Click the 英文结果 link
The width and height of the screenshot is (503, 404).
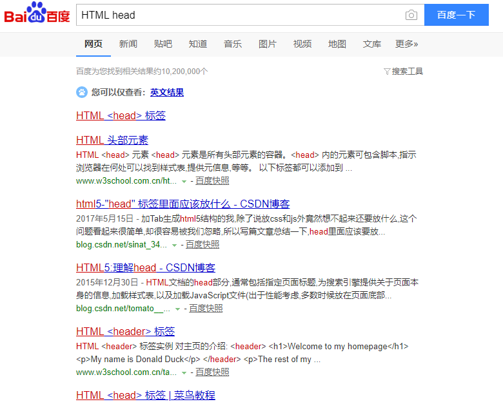pyautogui.click(x=167, y=92)
